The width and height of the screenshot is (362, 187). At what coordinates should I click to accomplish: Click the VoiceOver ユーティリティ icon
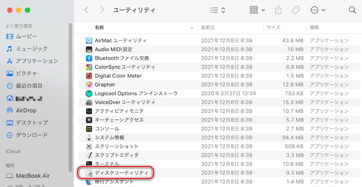point(89,102)
